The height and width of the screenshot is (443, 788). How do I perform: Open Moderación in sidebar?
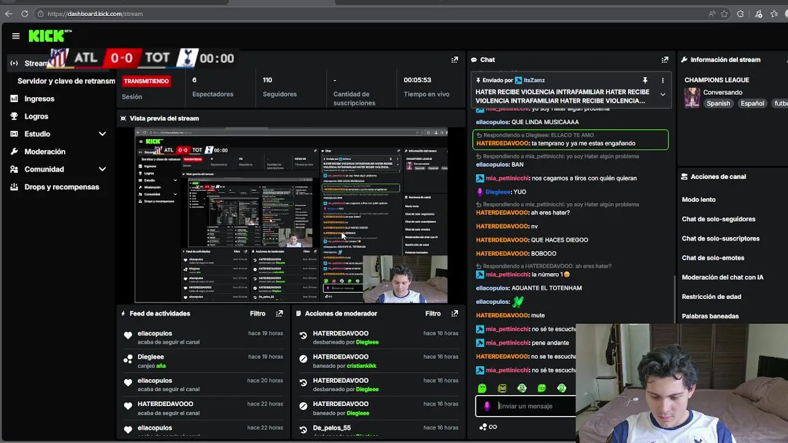point(45,151)
